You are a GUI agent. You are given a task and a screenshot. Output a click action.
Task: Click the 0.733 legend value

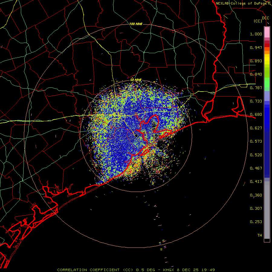pyautogui.click(x=256, y=101)
